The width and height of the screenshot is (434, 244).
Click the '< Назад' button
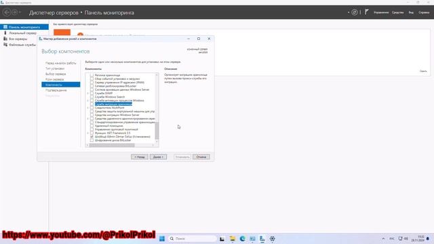point(140,157)
